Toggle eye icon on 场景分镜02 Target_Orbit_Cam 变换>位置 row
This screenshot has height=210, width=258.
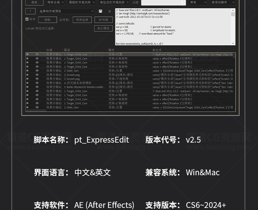pos(37,91)
